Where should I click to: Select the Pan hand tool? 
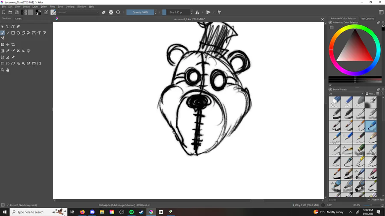pos(8,70)
